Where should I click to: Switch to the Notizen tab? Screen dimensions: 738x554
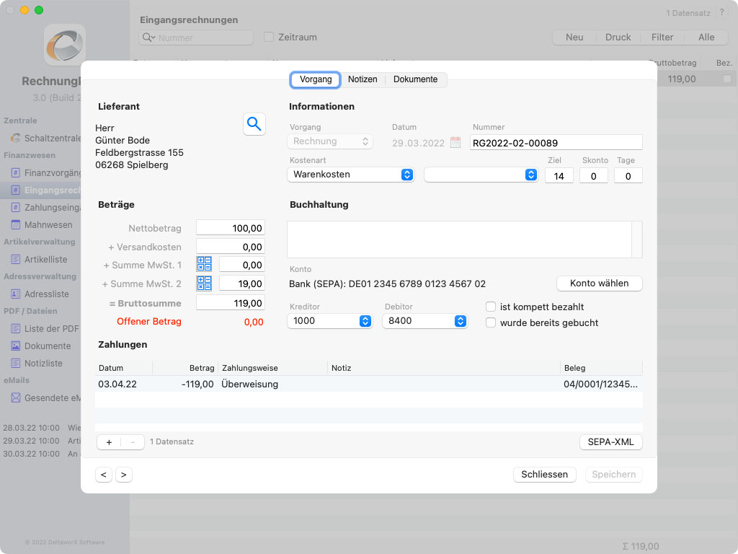(363, 79)
